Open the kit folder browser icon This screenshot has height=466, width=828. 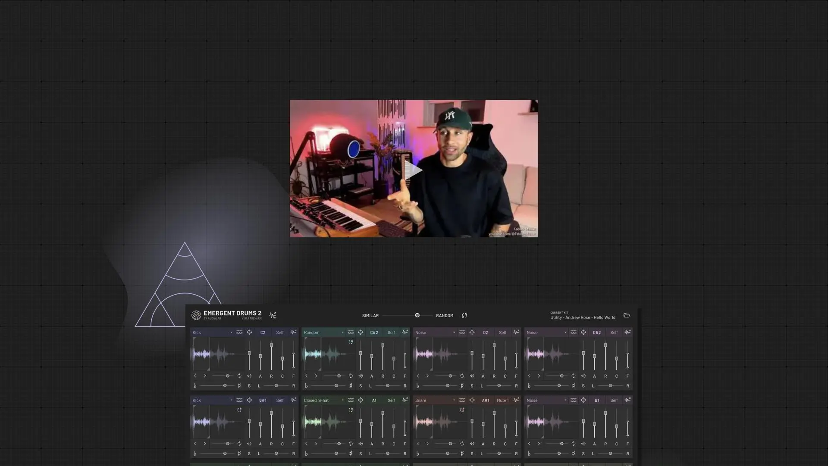tap(626, 315)
